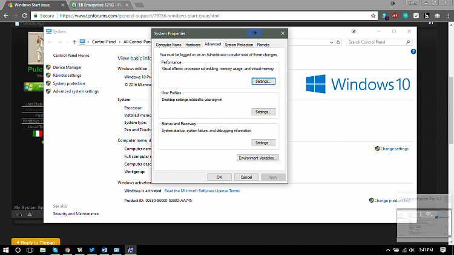Open Performance Settings button
This screenshot has height=255, width=454.
point(263,81)
